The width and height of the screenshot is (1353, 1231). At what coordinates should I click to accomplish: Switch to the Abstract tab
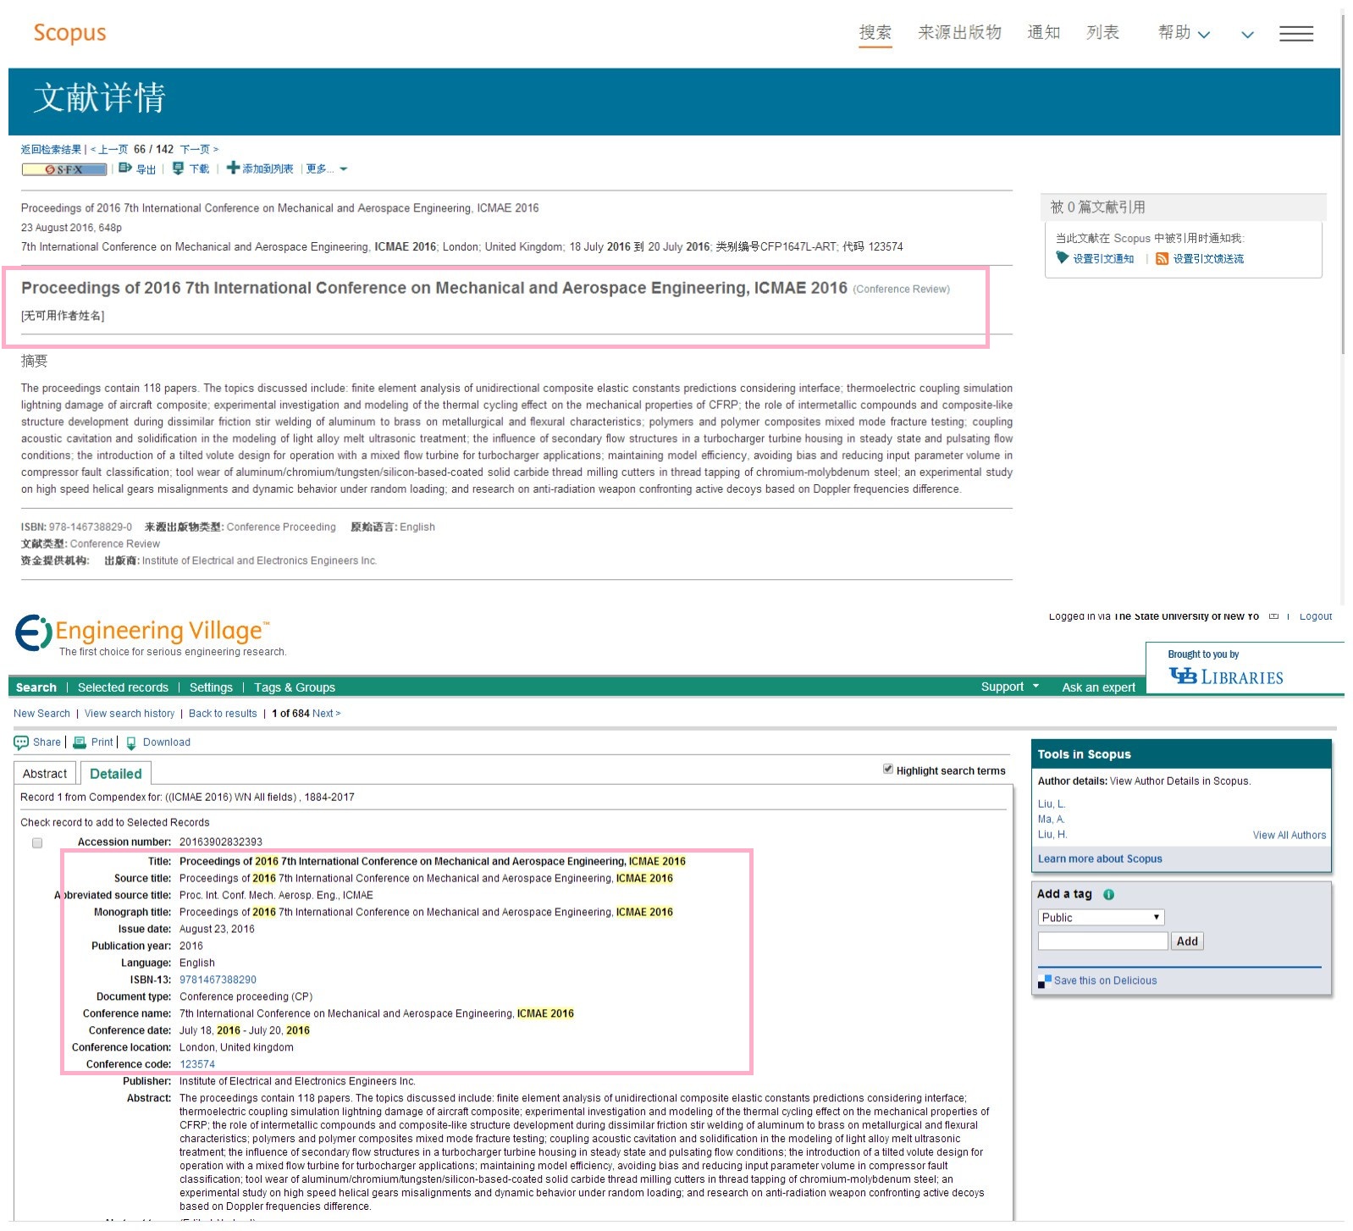tap(45, 773)
